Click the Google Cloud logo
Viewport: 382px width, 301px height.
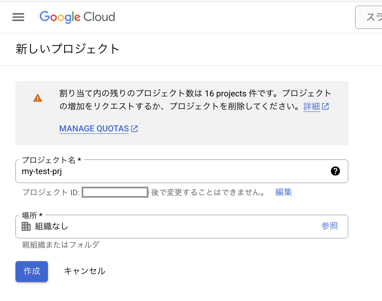click(77, 17)
